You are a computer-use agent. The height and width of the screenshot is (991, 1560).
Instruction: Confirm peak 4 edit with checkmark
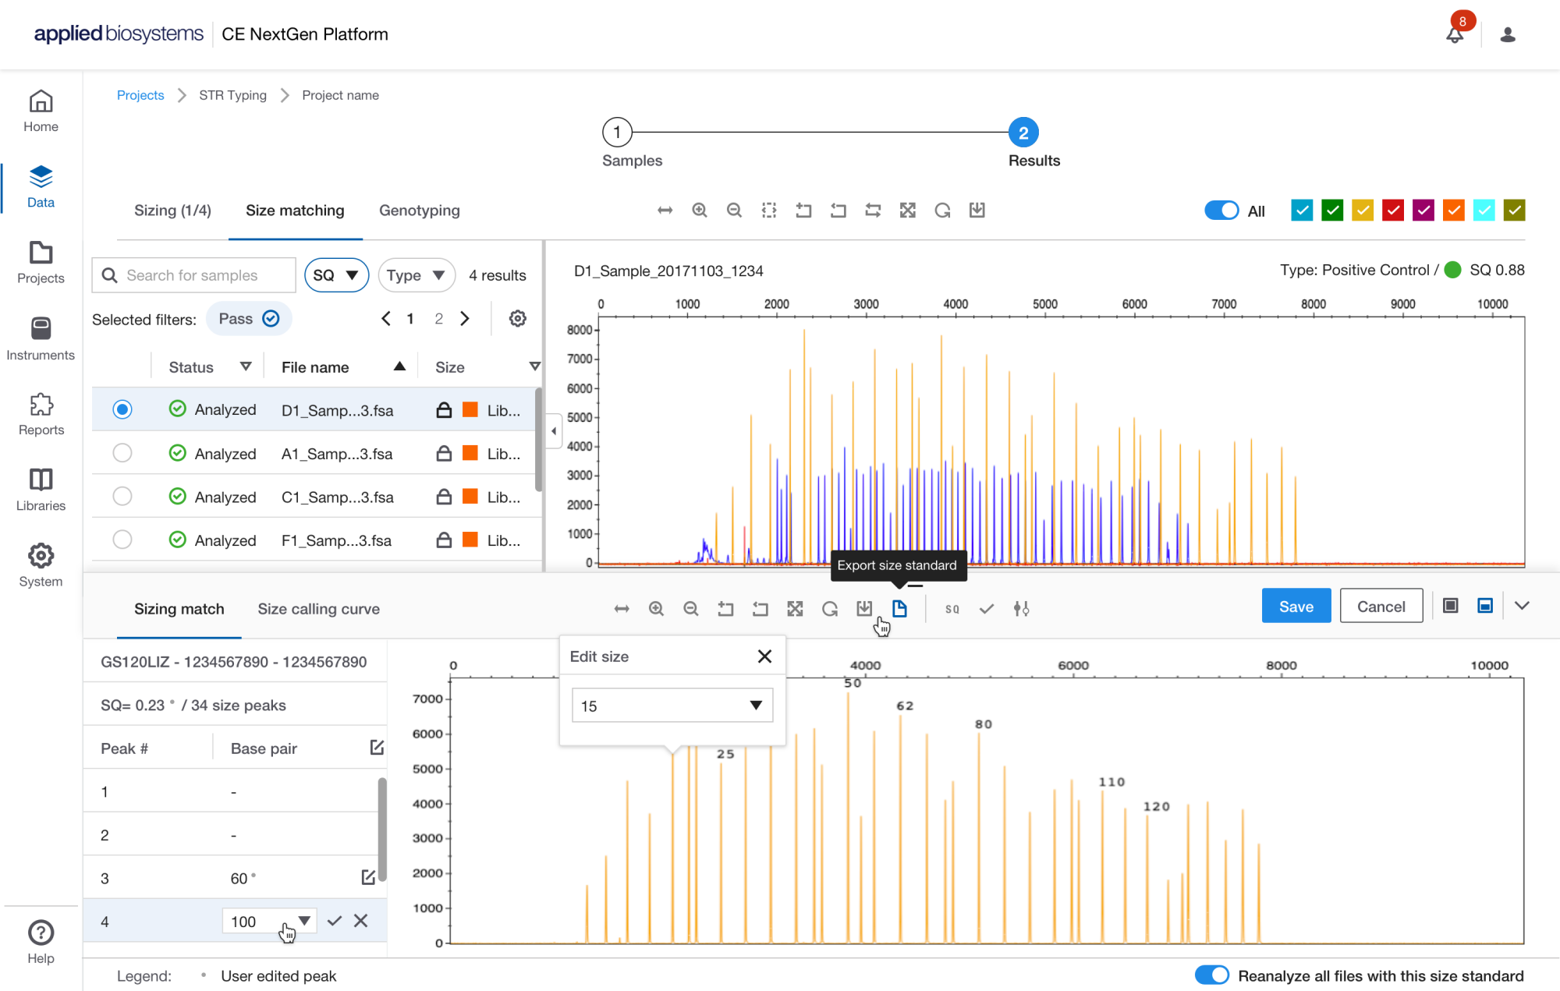[x=335, y=921]
